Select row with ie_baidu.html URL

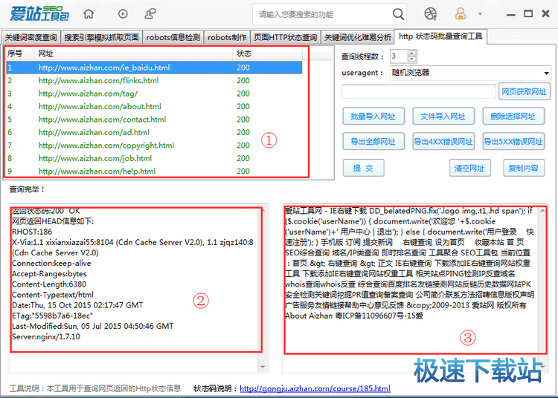[x=154, y=68]
